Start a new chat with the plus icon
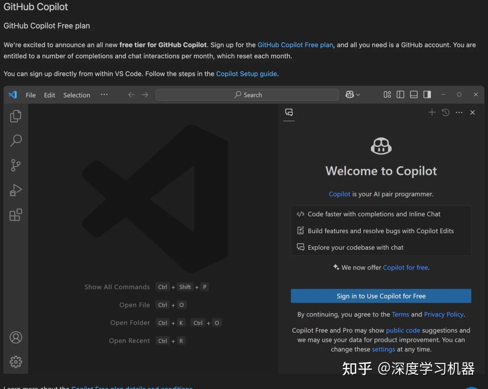 [x=432, y=112]
